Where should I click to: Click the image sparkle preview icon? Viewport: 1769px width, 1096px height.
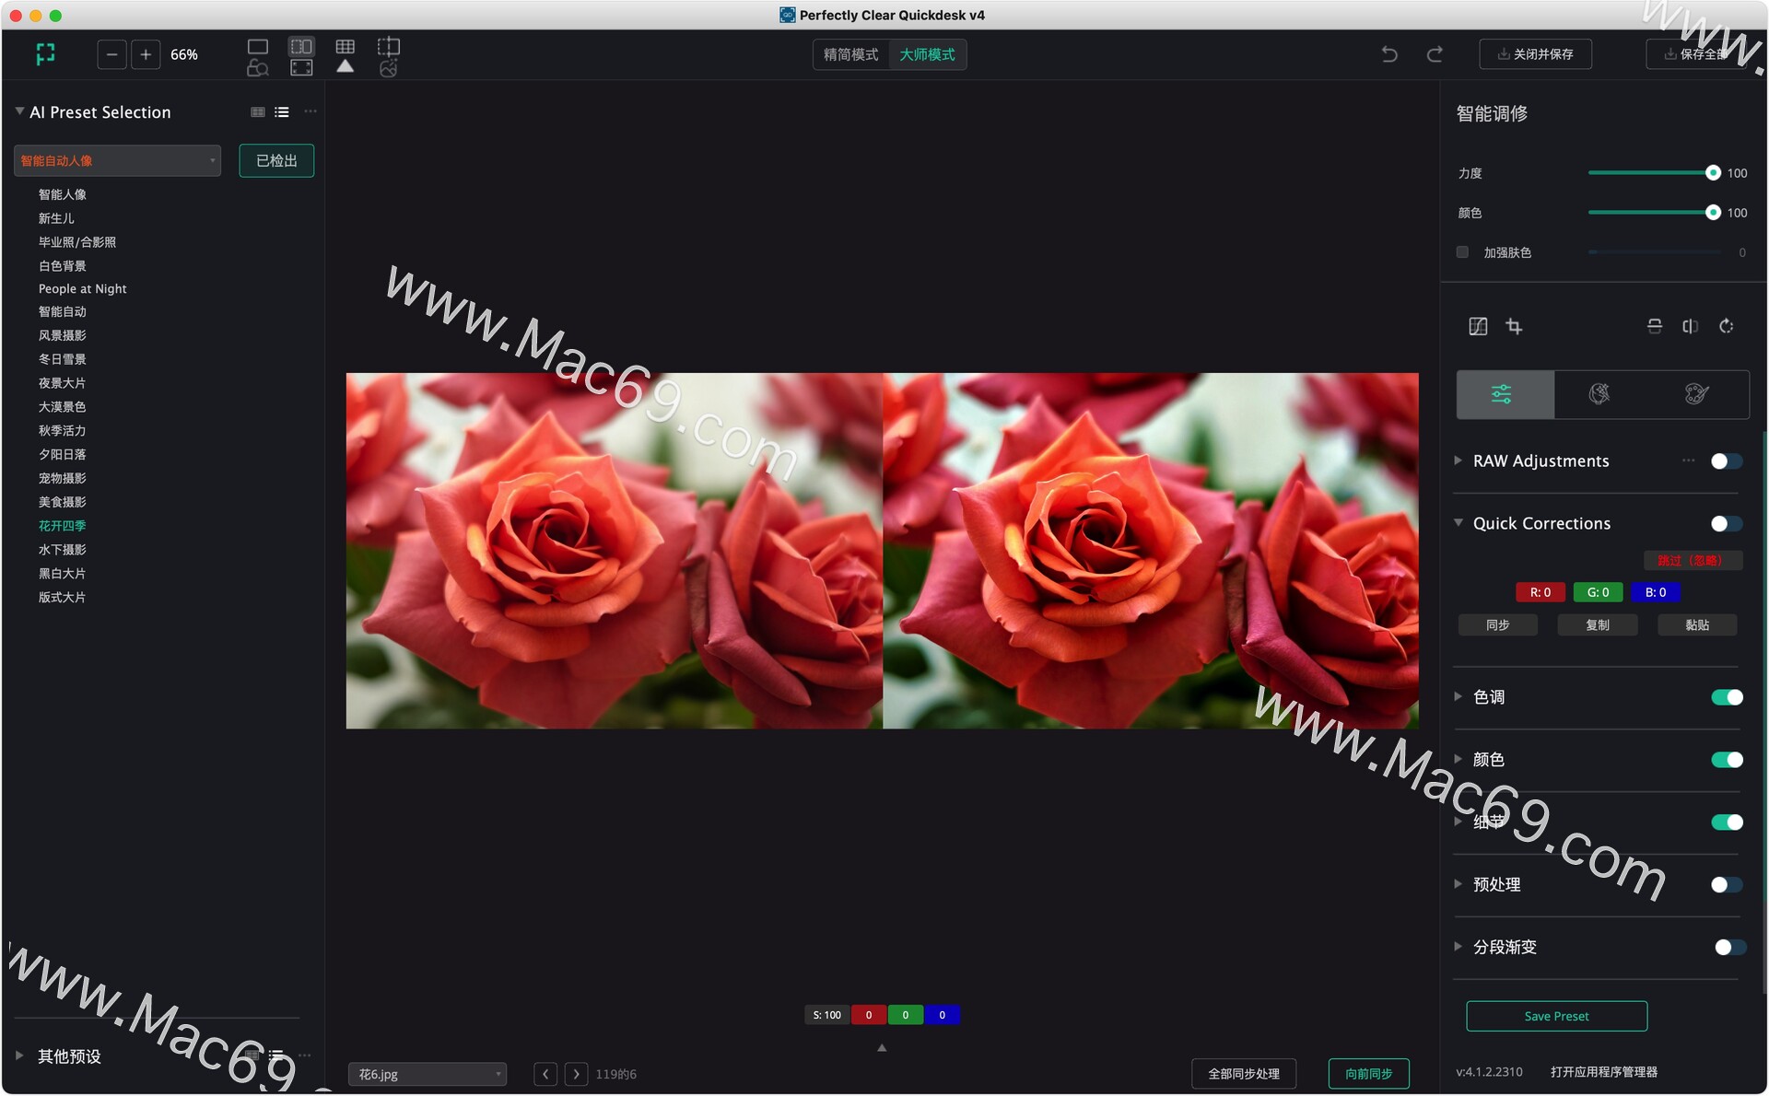pos(389,68)
